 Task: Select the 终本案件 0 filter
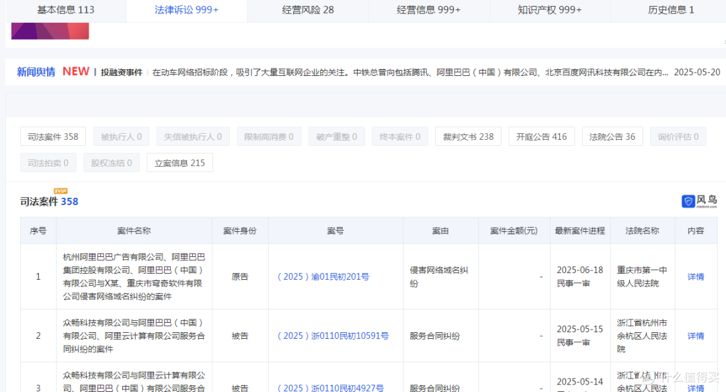[x=399, y=136]
